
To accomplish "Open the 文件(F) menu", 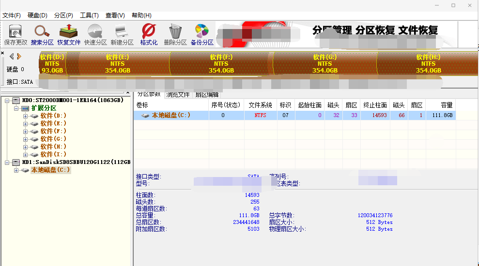I will (x=11, y=15).
